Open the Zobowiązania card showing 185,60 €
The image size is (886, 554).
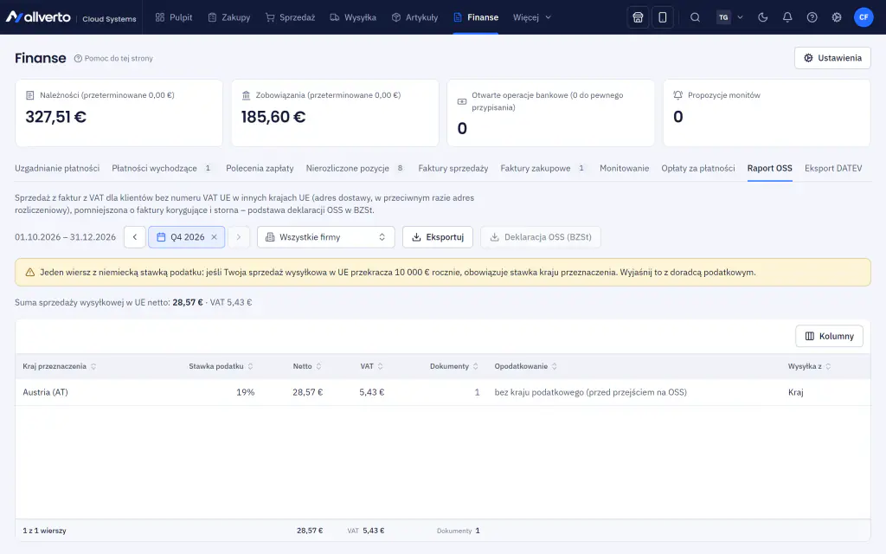[x=335, y=113]
